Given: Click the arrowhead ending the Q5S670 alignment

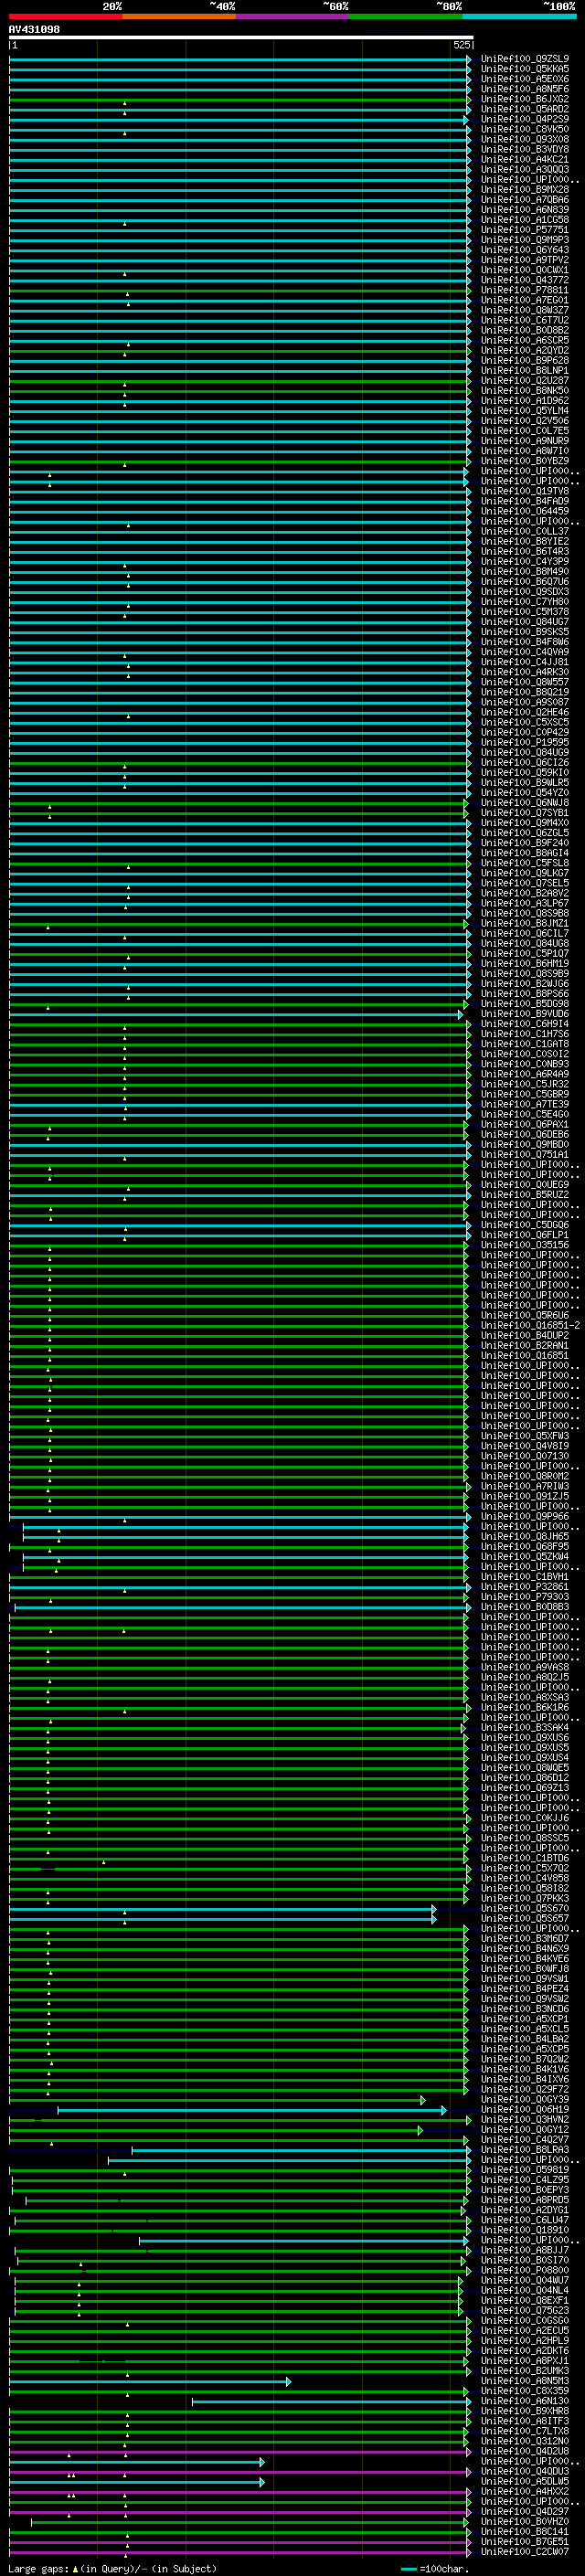Looking at the screenshot, I should [x=433, y=1909].
